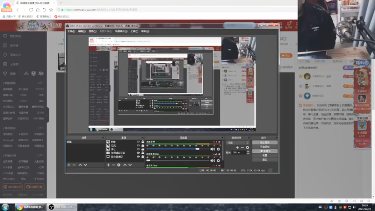
Task: Mute the second mixer channel speaker icon
Action: coord(212,160)
